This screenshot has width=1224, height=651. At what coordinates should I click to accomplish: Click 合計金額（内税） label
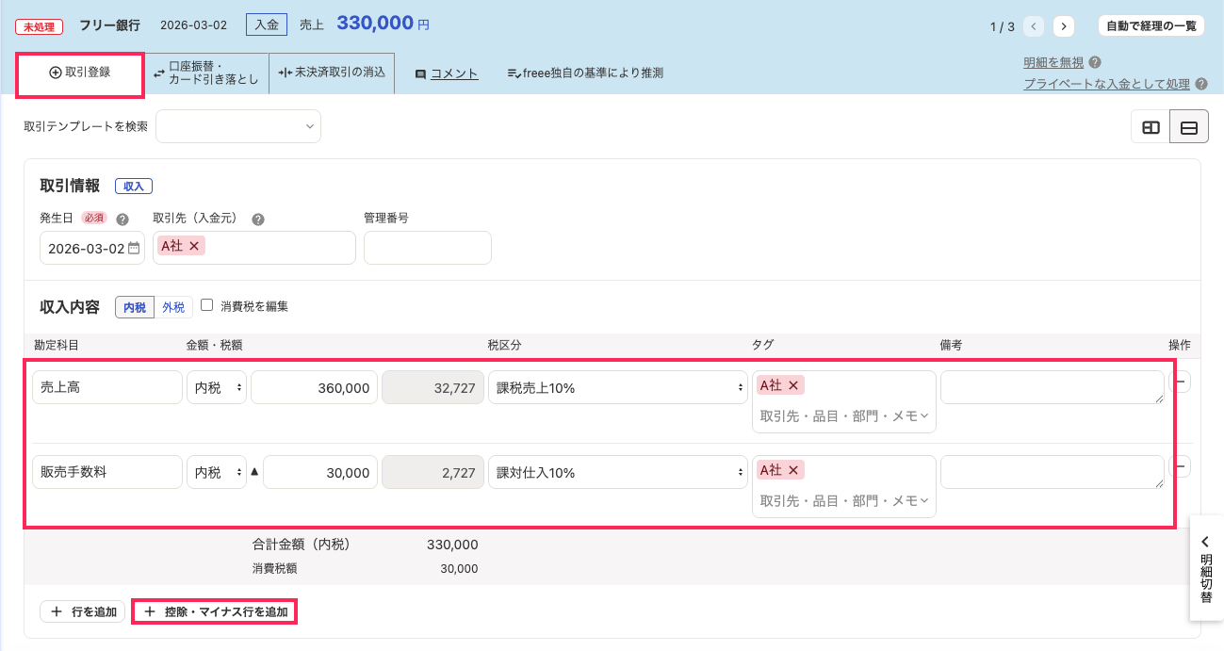pos(302,545)
